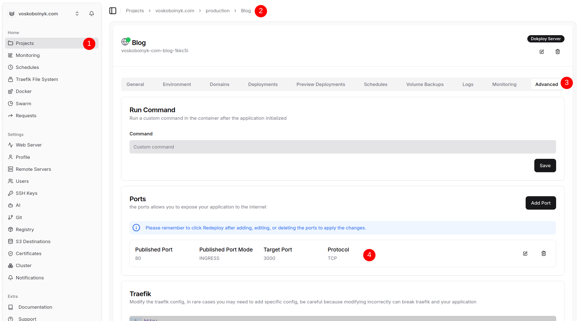Screen dimensions: 581x321
Task: Open Traefik File System
Action: pos(36,79)
